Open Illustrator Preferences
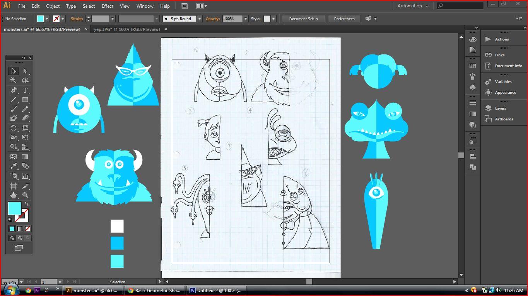The image size is (528, 296). click(x=344, y=19)
